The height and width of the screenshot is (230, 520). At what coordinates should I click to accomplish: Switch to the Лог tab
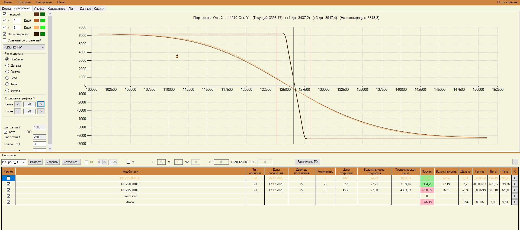coord(71,9)
